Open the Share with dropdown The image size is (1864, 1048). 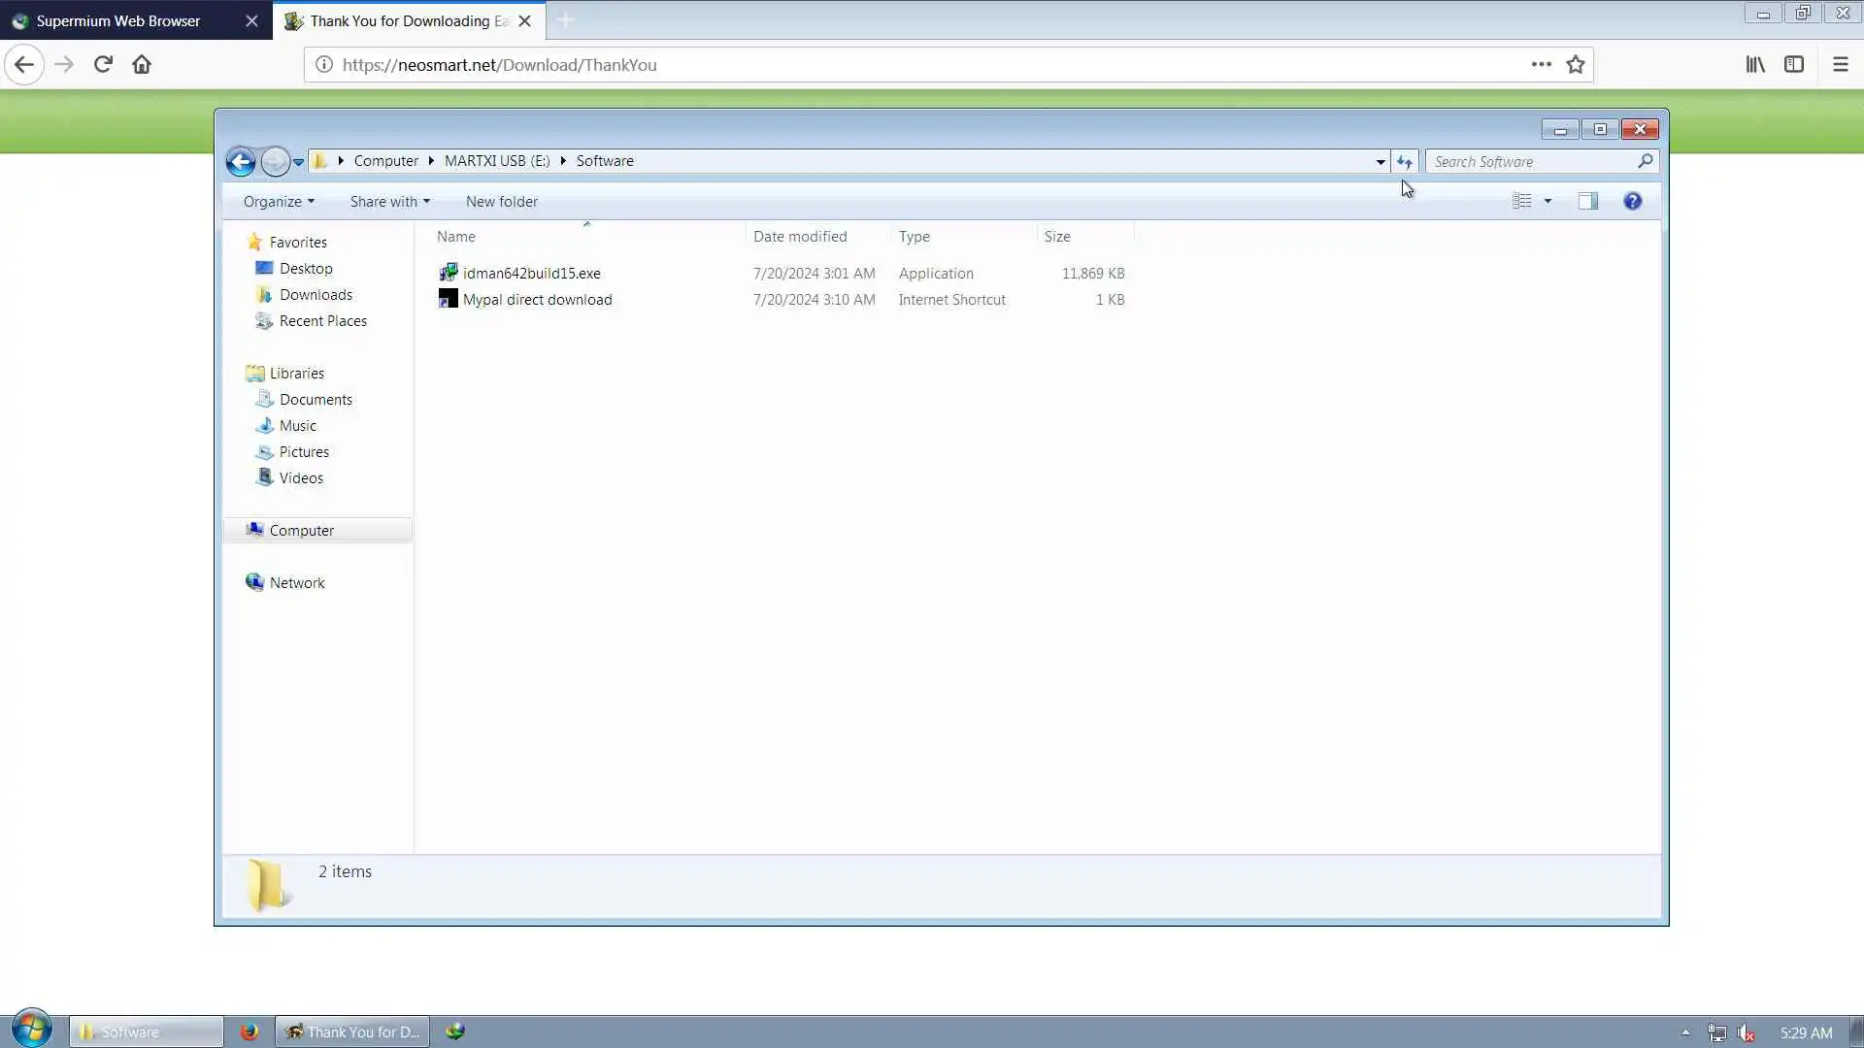389,201
